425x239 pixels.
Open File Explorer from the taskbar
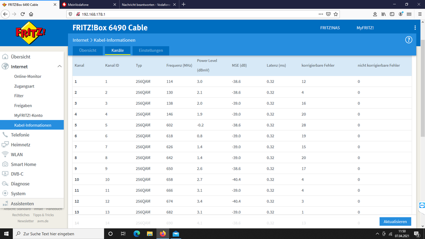point(150,233)
